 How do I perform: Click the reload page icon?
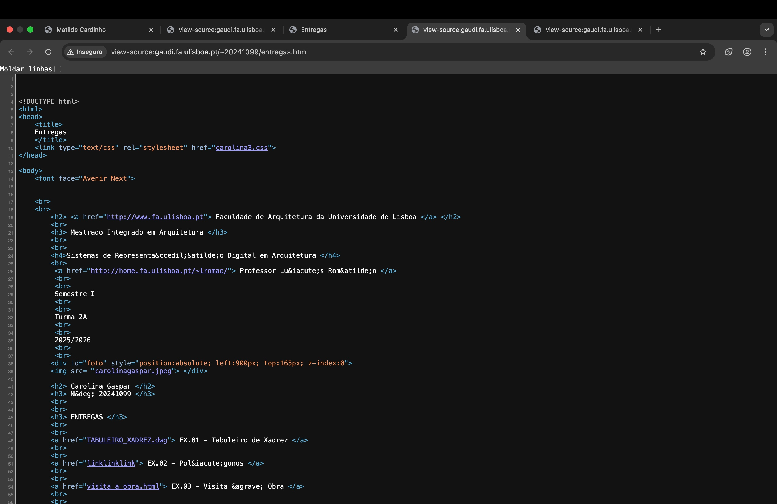[48, 52]
